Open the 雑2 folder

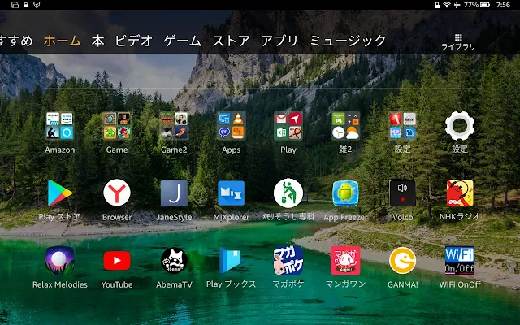click(345, 126)
